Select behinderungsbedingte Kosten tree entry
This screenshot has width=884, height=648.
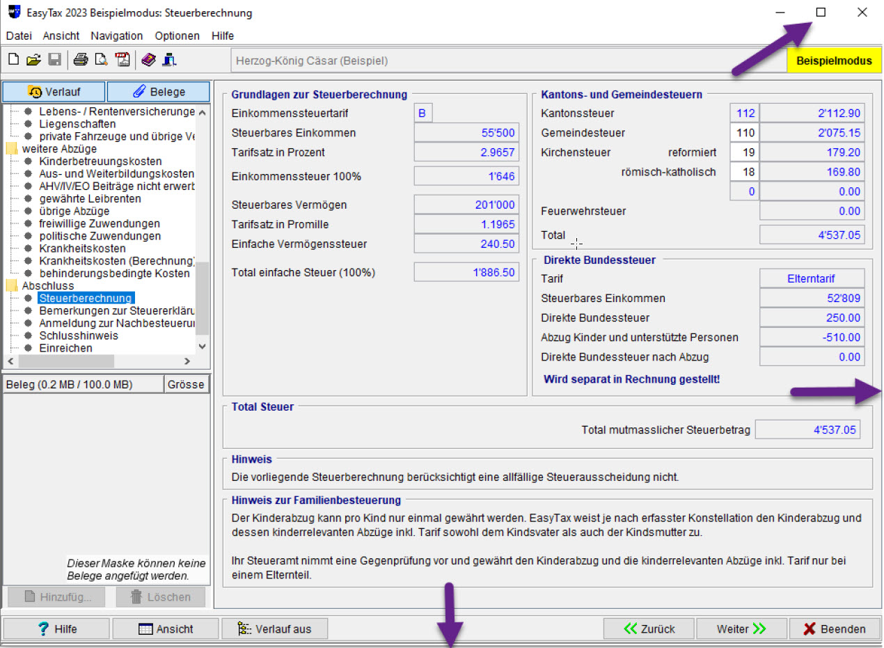point(114,274)
